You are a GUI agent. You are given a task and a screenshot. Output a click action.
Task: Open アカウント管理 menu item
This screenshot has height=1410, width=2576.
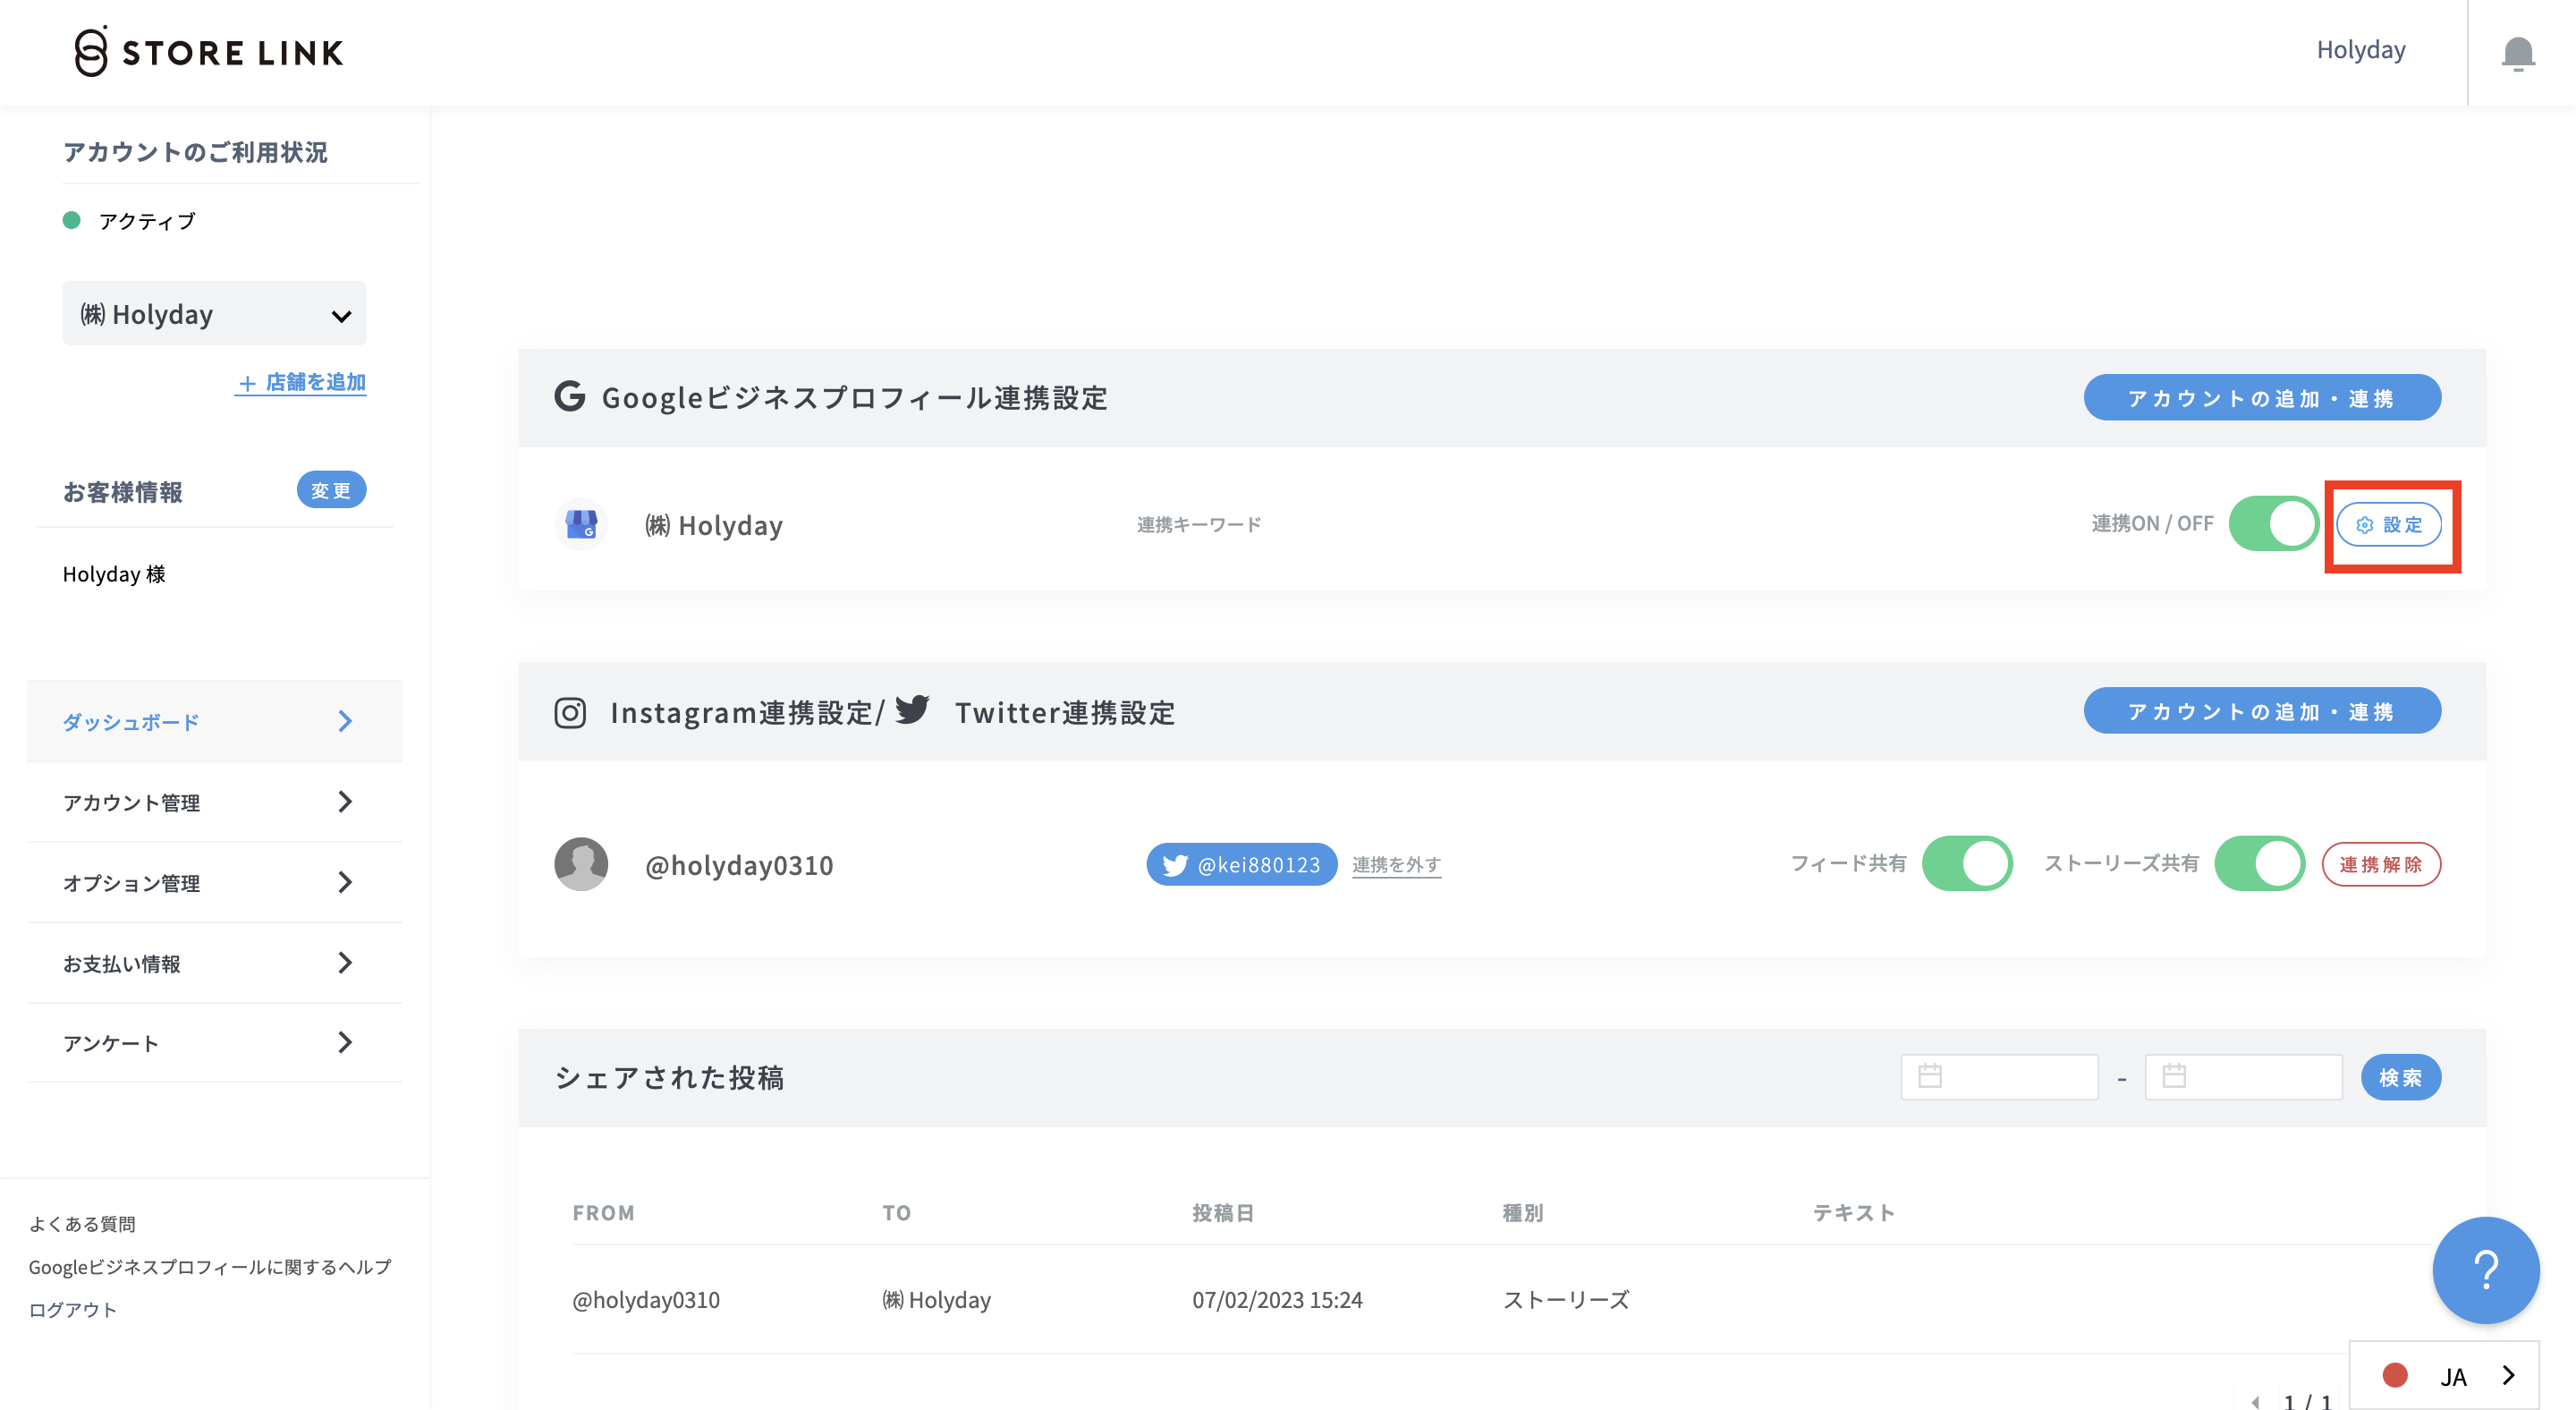pyautogui.click(x=214, y=802)
